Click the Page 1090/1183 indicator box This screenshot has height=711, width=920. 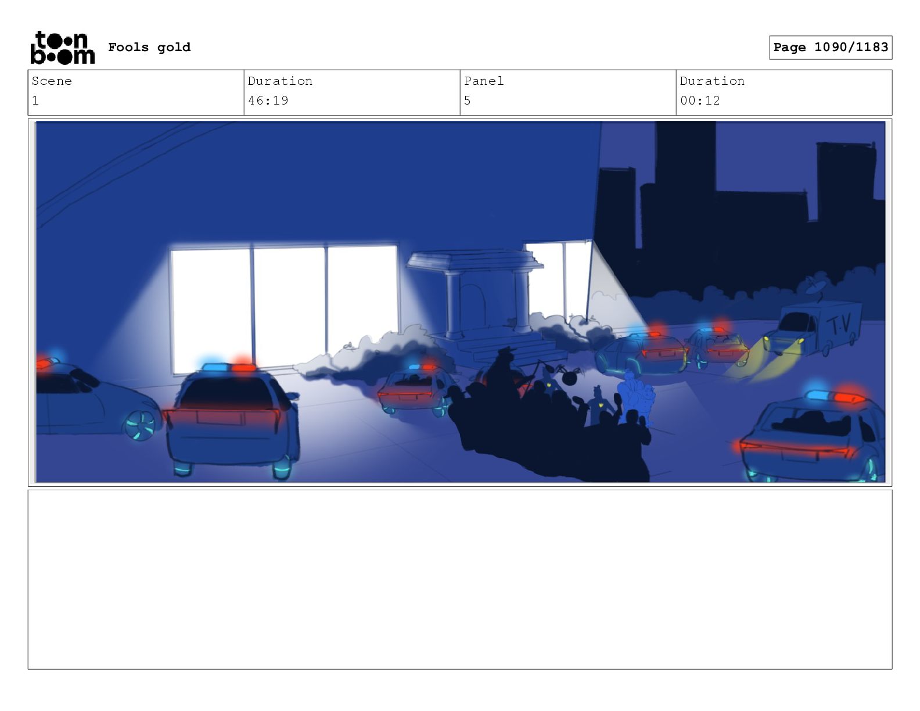pos(831,48)
